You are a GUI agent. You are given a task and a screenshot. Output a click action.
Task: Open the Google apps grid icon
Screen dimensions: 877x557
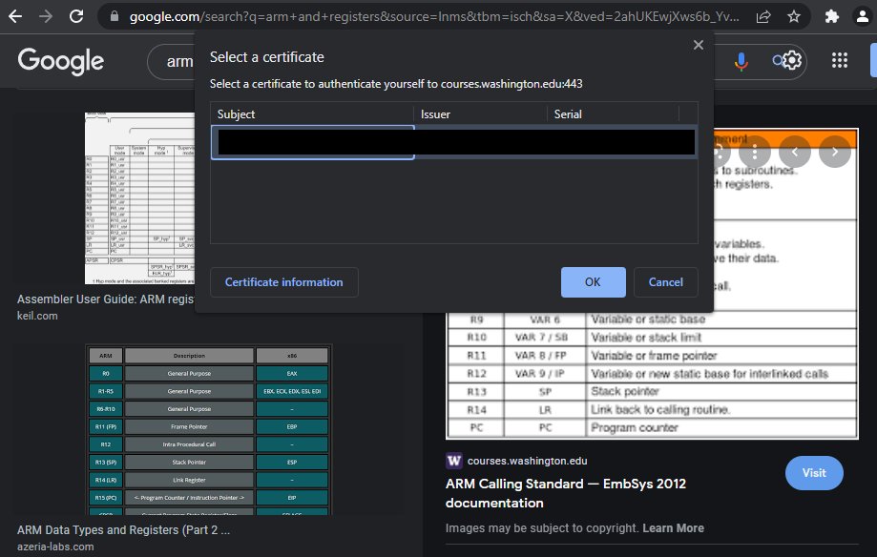pos(840,60)
